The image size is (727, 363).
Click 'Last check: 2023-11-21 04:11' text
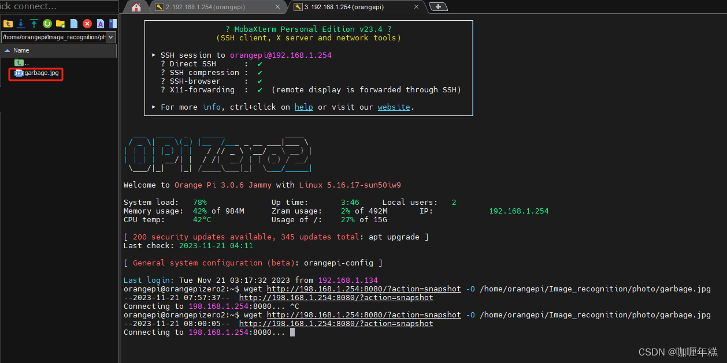pyautogui.click(x=188, y=245)
